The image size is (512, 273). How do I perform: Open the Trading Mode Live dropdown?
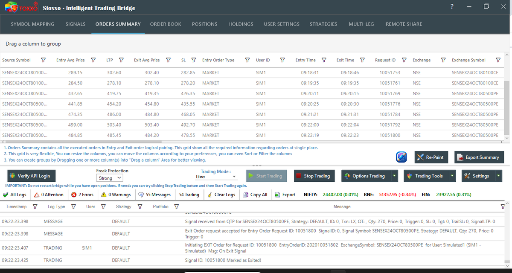(x=216, y=177)
